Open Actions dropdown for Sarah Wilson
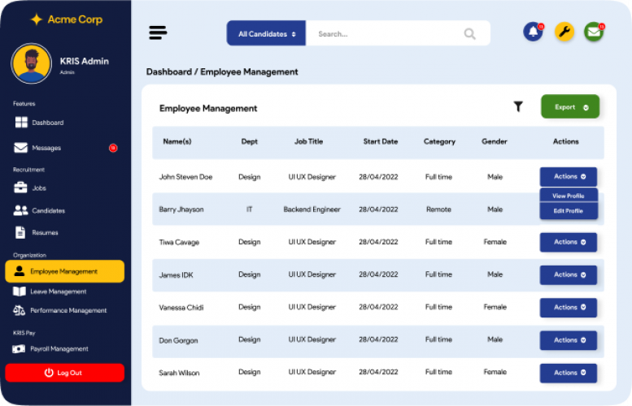 click(569, 373)
